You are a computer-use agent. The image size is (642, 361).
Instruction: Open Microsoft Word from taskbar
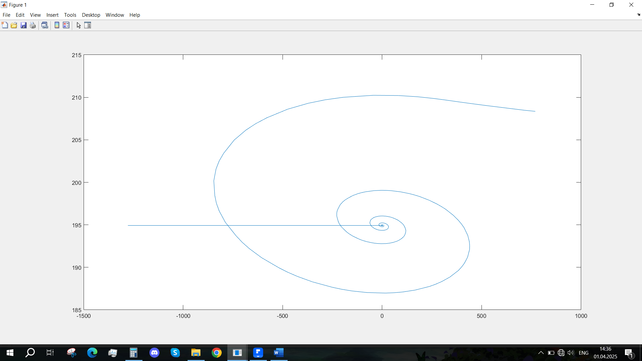(279, 353)
